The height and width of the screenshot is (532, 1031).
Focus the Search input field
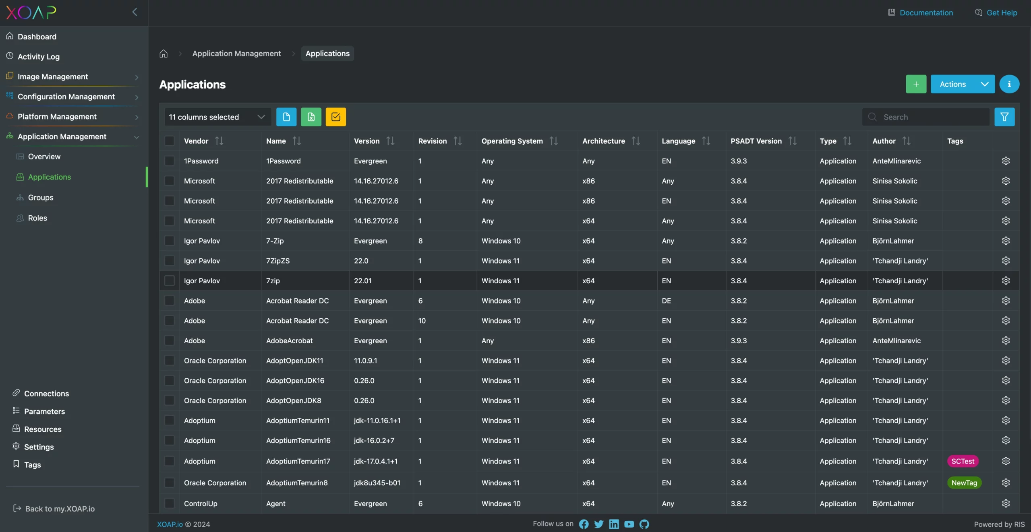tap(926, 117)
